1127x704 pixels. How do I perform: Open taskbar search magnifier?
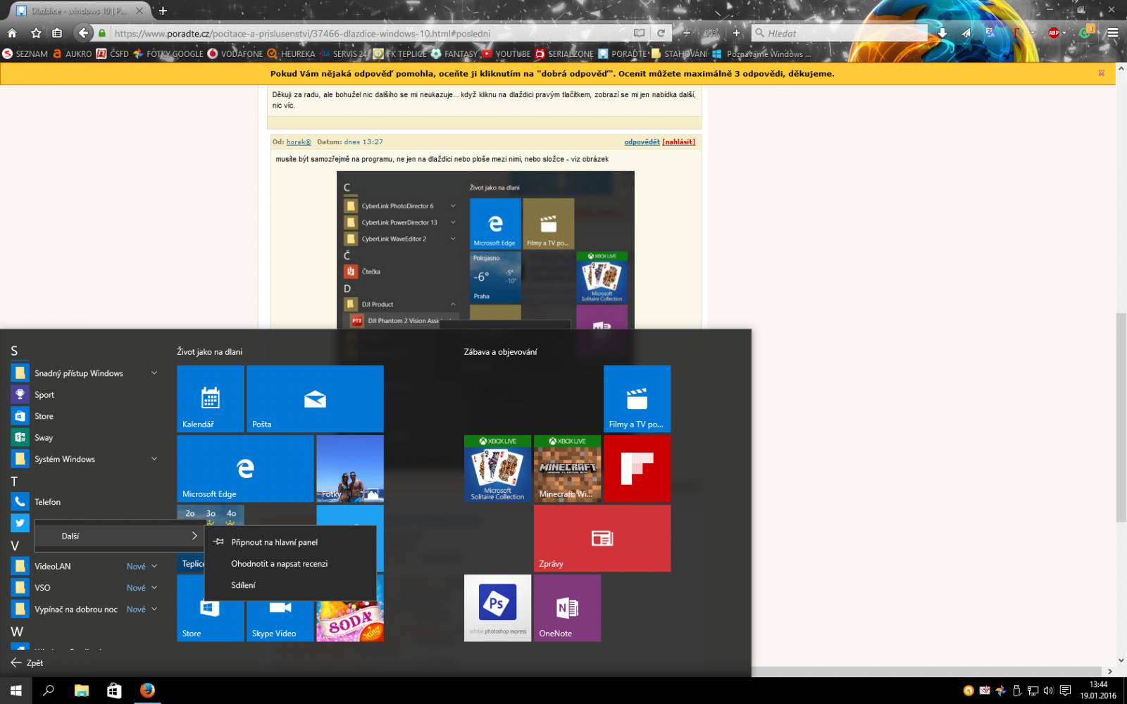pos(49,691)
